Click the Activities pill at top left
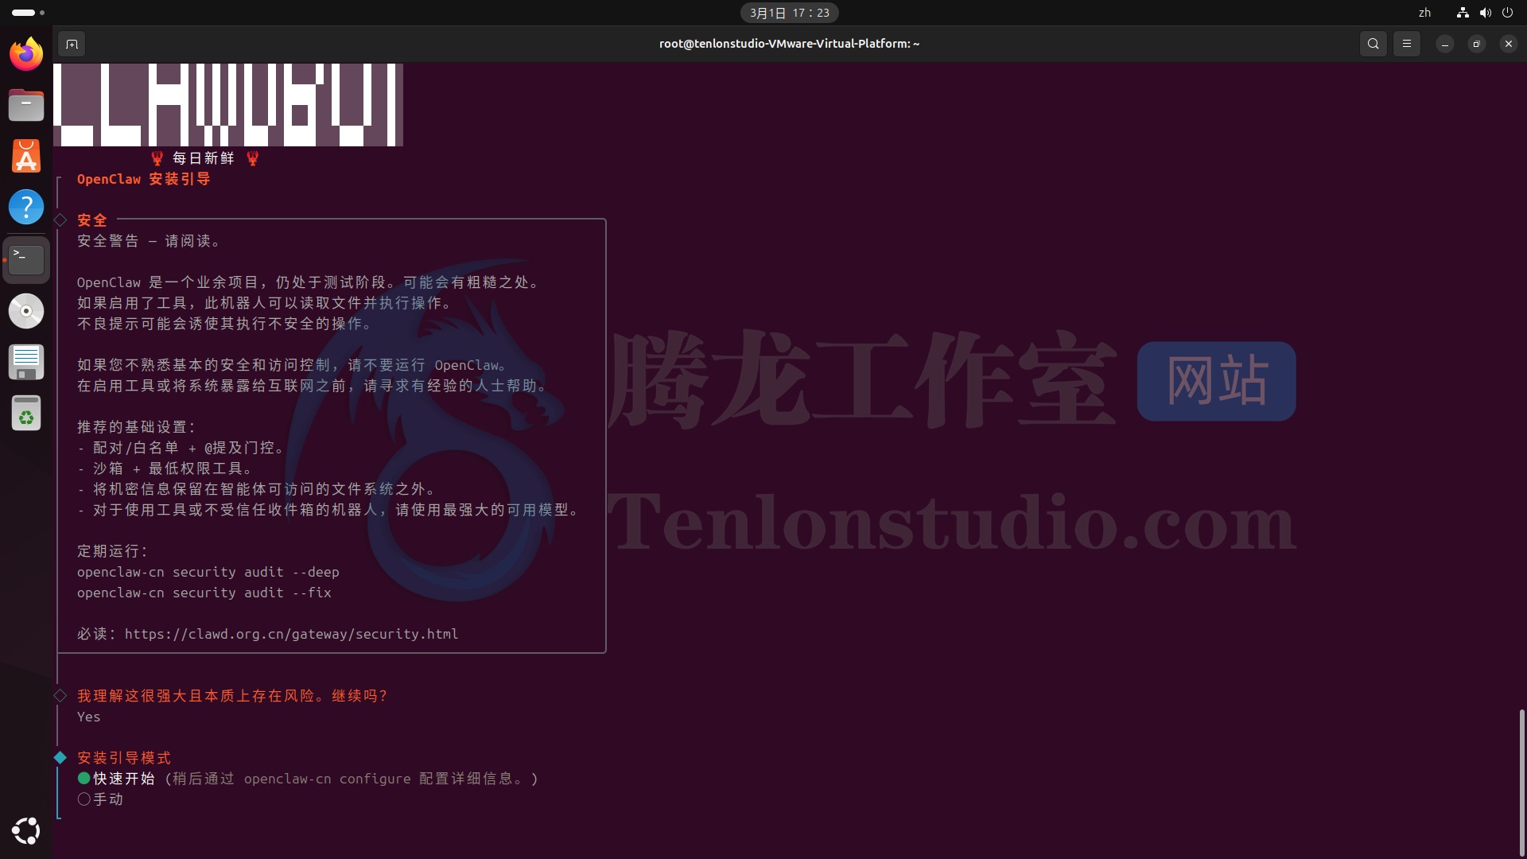The height and width of the screenshot is (859, 1527). coord(24,13)
